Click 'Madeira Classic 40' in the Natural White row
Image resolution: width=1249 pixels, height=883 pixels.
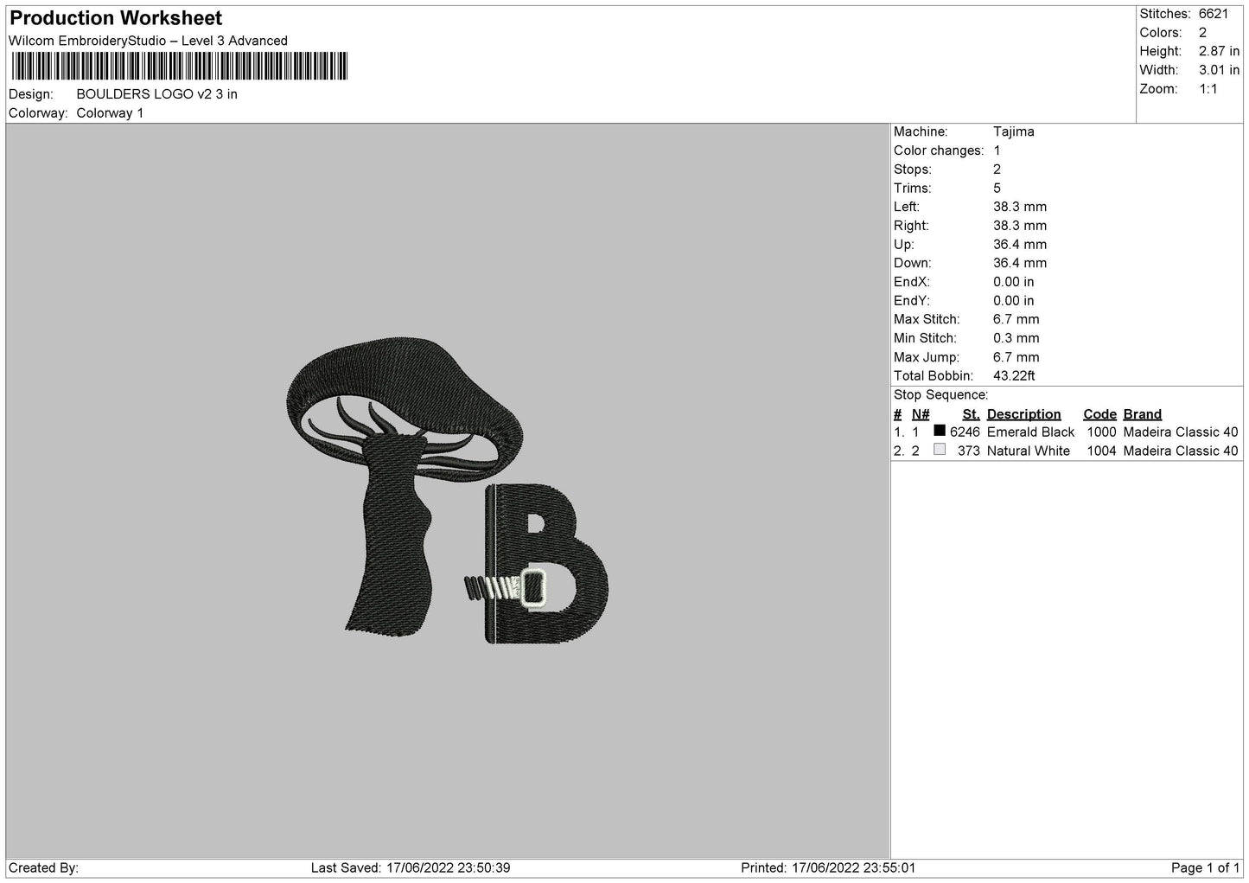point(1181,451)
